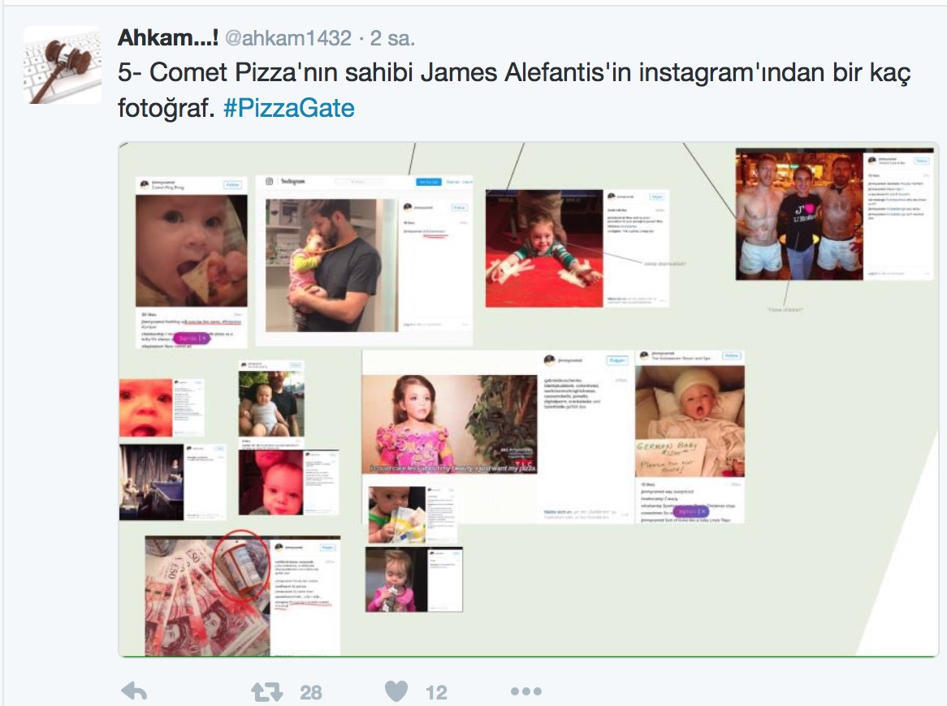Screen dimensions: 947x706
Task: Click the blue button in the Instagram header screenshot
Action: [429, 182]
